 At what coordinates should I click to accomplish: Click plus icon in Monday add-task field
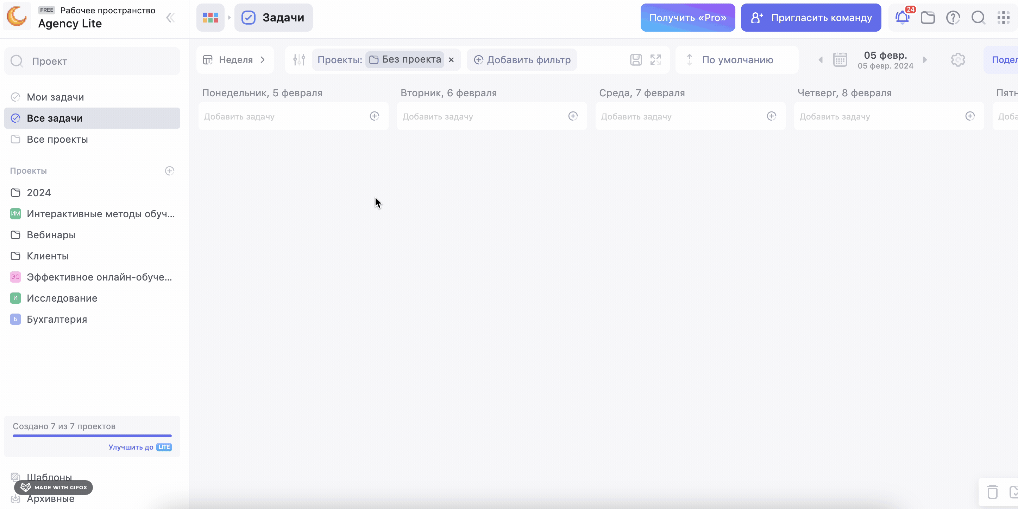point(374,116)
